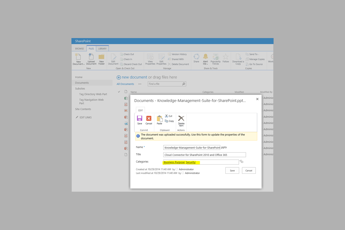Click the new document link
Viewport: 345px width, 230px height.
click(x=134, y=77)
